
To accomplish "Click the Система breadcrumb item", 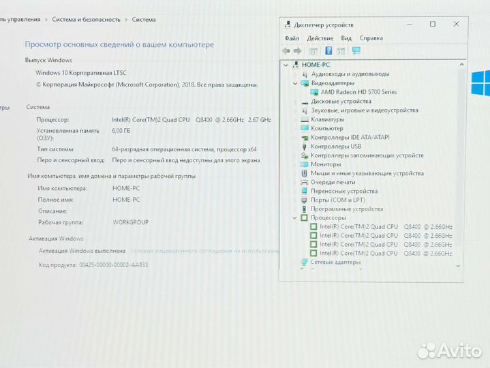I will [144, 20].
